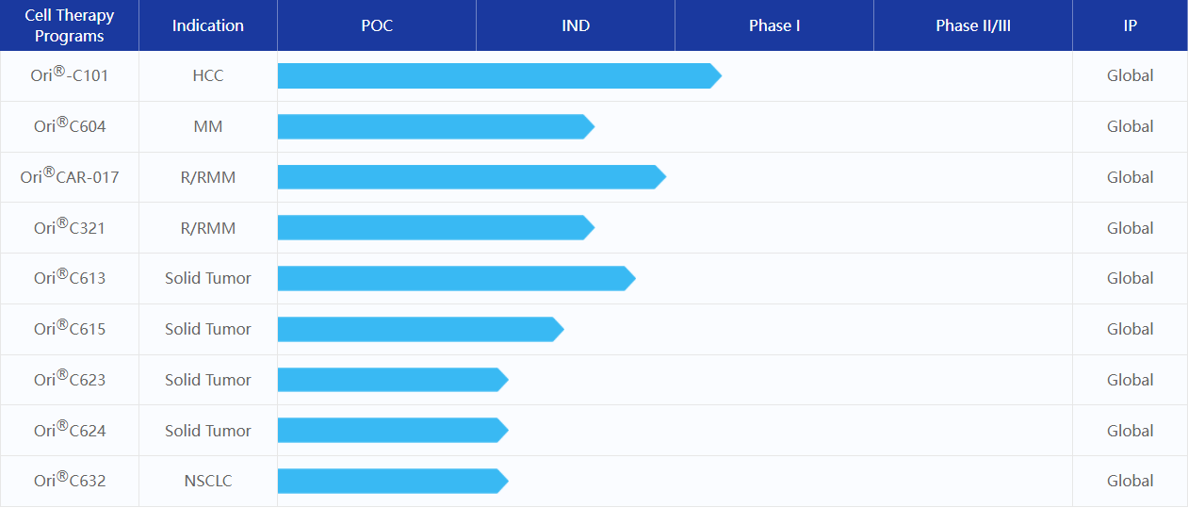This screenshot has width=1188, height=508.
Task: Click the Ori C632 program name
Action: pos(70,481)
